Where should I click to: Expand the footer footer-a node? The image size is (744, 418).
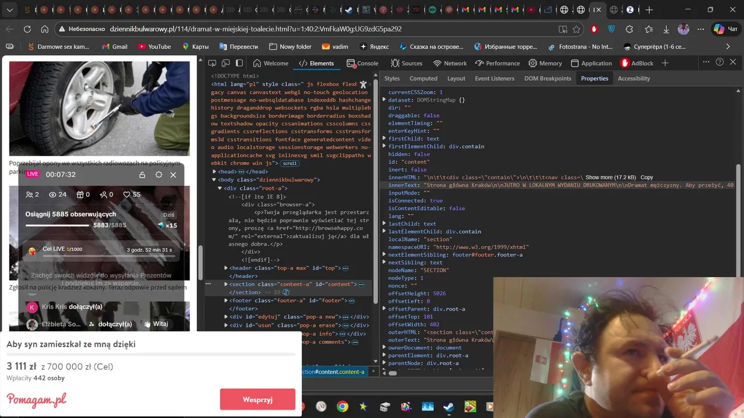pos(226,301)
